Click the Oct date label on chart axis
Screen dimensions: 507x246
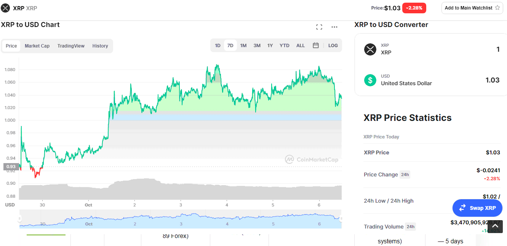coord(88,205)
